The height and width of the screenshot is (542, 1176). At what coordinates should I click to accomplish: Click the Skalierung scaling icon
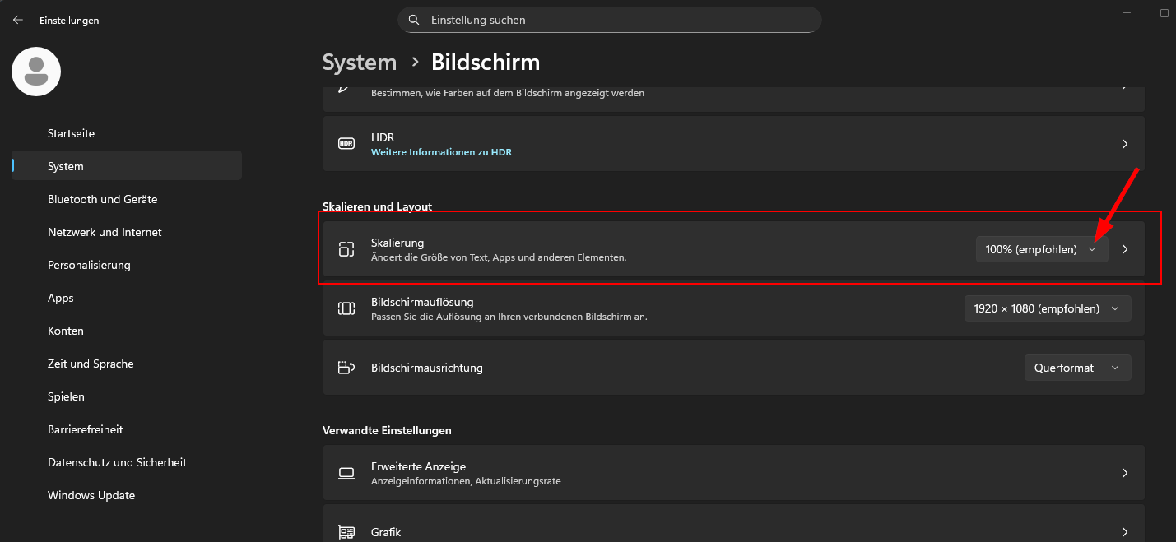point(346,249)
